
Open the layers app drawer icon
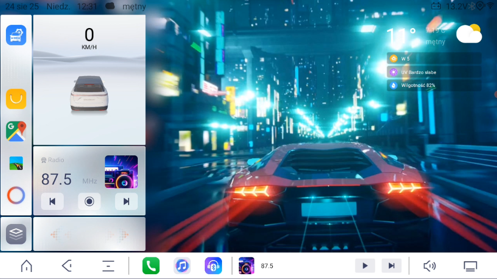(x=16, y=234)
